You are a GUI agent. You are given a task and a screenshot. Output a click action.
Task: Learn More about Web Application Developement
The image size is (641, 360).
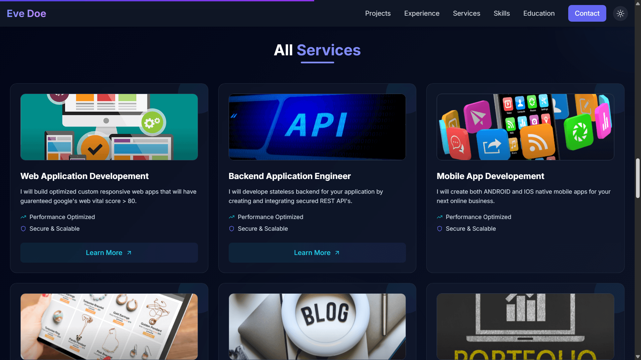[x=109, y=253]
